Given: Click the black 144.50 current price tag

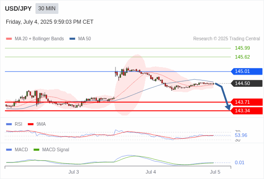Looking at the screenshot, I should point(247,83).
